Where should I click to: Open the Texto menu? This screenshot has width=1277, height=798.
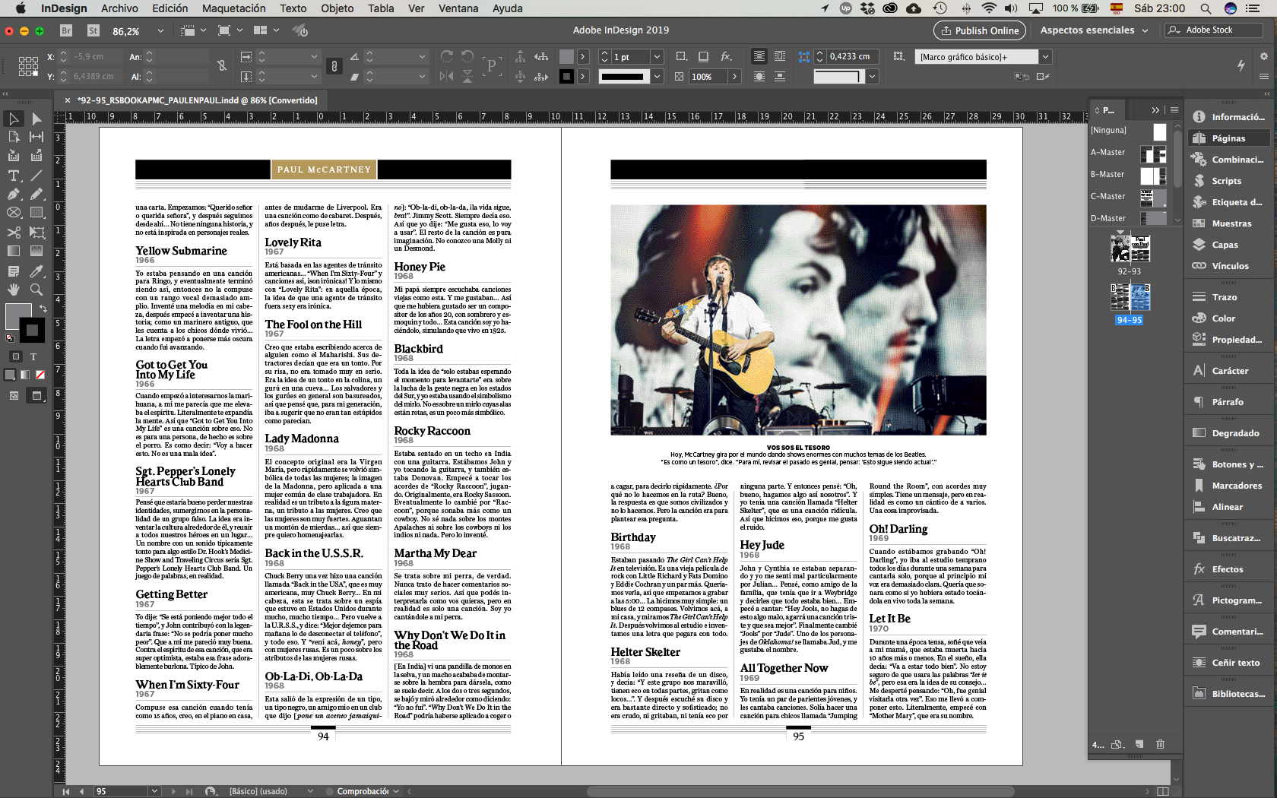[293, 8]
